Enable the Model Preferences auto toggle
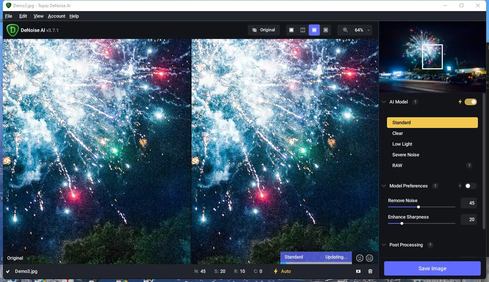Screen dimensions: 489x282 (x=471, y=186)
